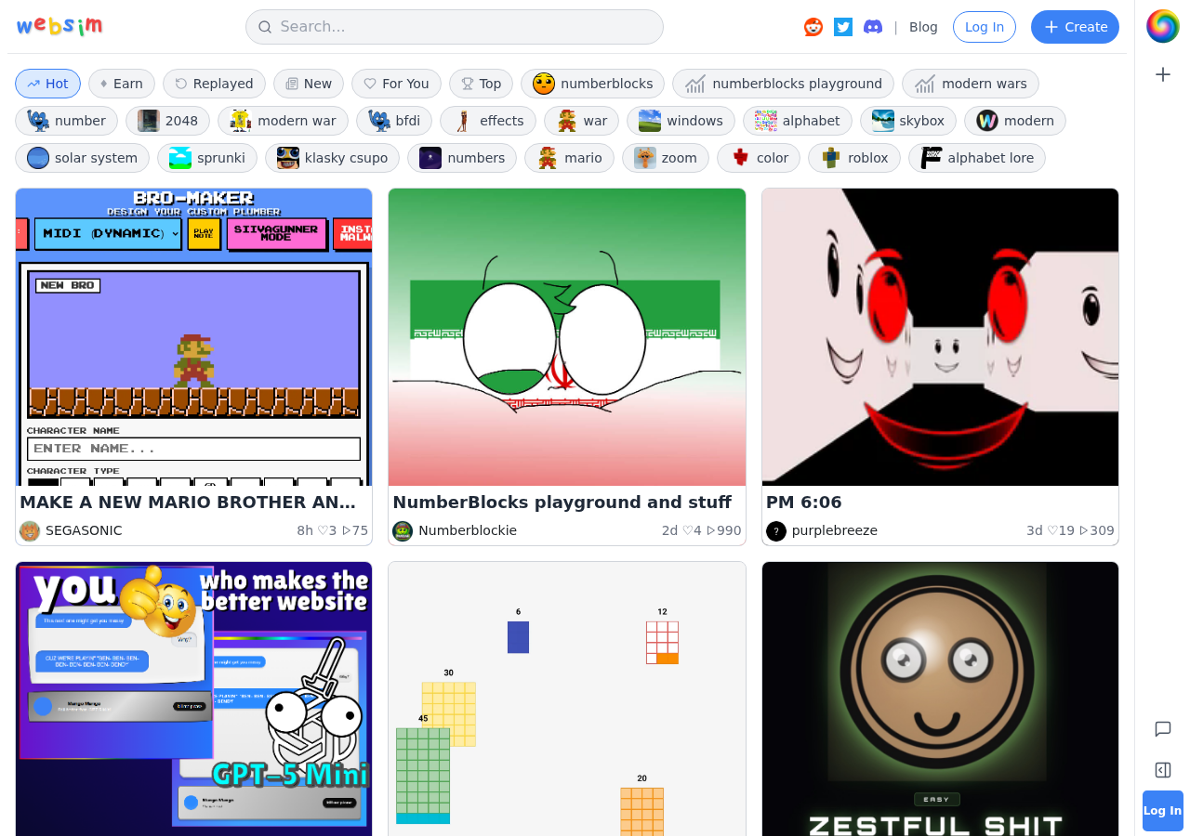Select the modern tag chip
The width and height of the screenshot is (1190, 836).
pyautogui.click(x=1015, y=121)
